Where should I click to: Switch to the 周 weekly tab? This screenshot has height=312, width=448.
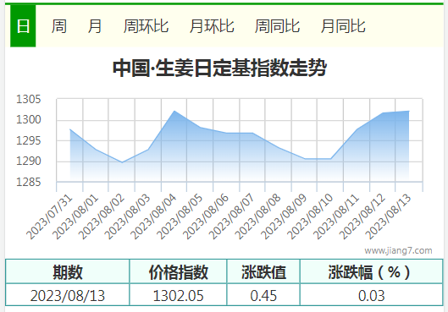(58, 26)
